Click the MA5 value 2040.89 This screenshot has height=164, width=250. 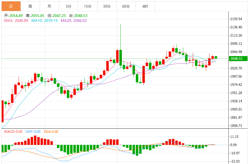coord(21,21)
